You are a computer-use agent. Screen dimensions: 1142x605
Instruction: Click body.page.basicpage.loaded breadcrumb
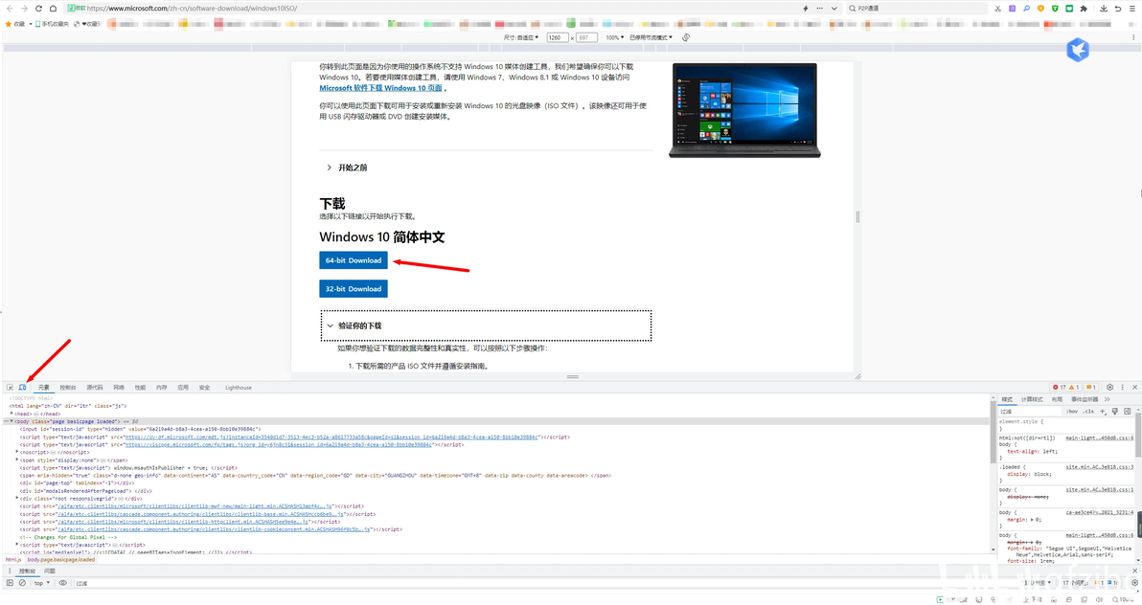[x=61, y=559]
